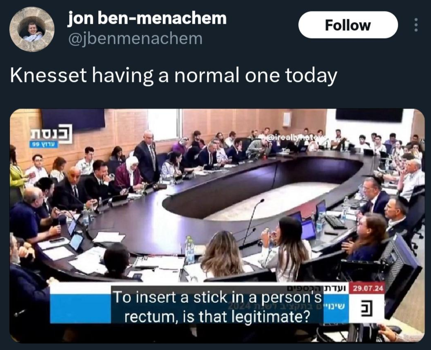431x350 pixels.
Task: Click the dark wall screen above Knesset logo
Action: pyautogui.click(x=73, y=119)
